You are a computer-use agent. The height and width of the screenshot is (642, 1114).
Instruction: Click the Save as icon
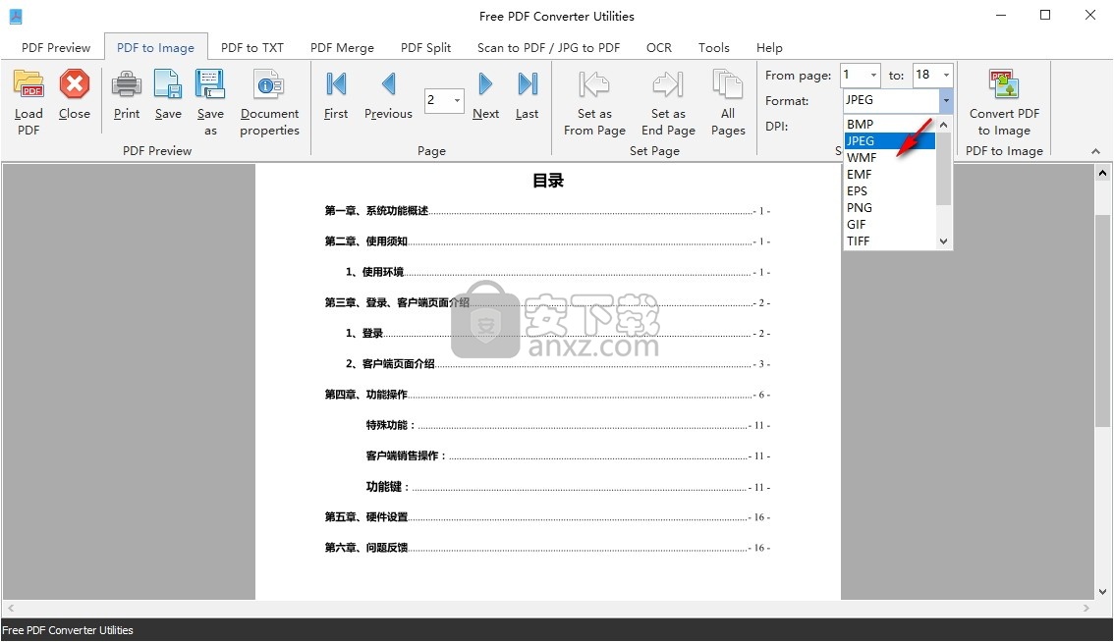[x=210, y=84]
